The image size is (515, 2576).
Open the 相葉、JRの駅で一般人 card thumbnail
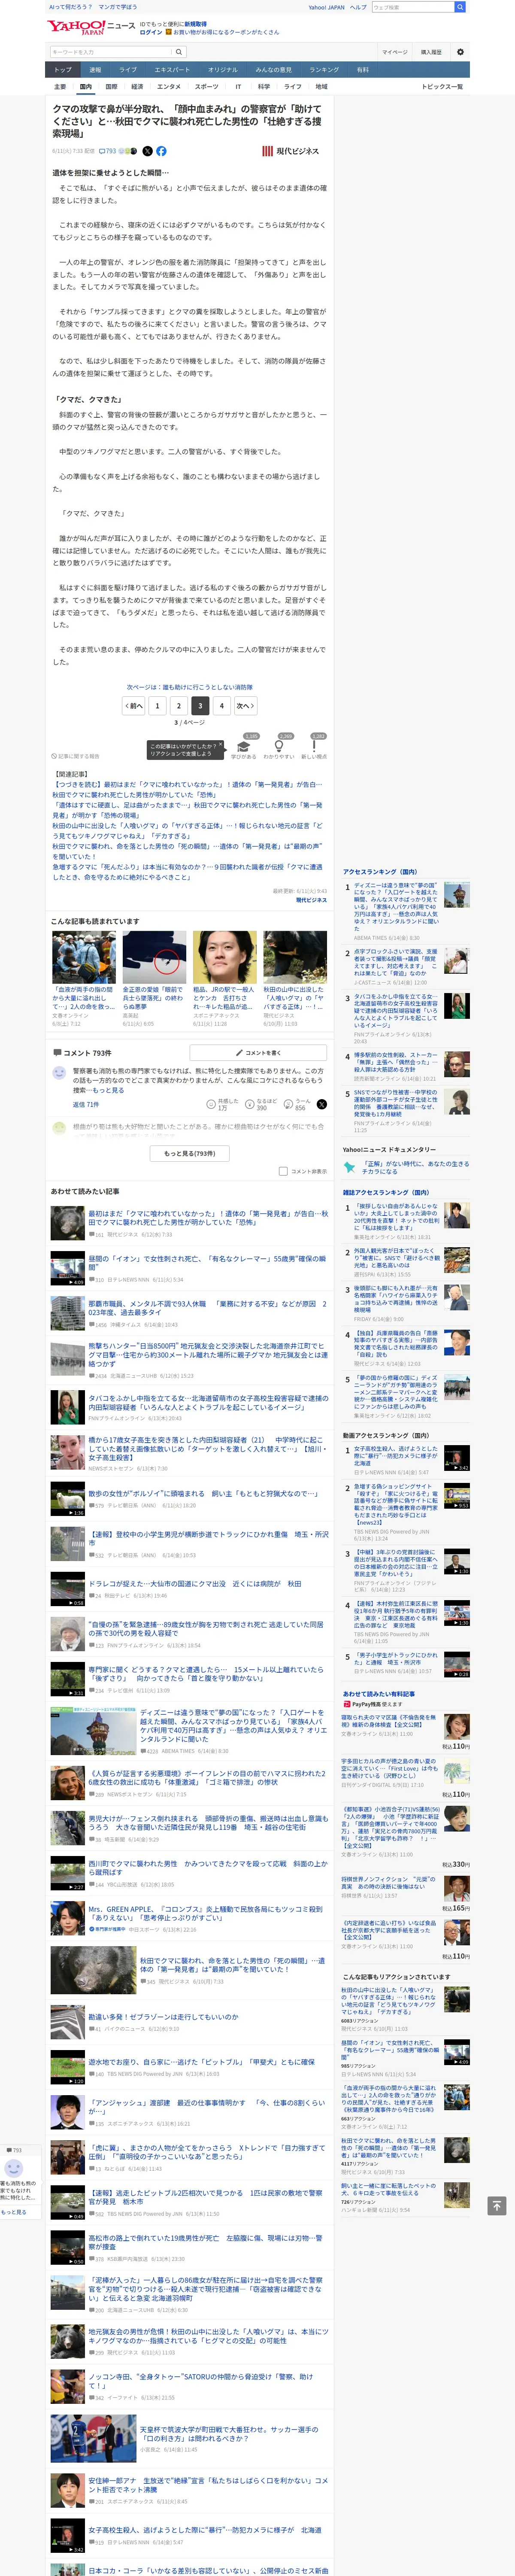click(x=225, y=957)
